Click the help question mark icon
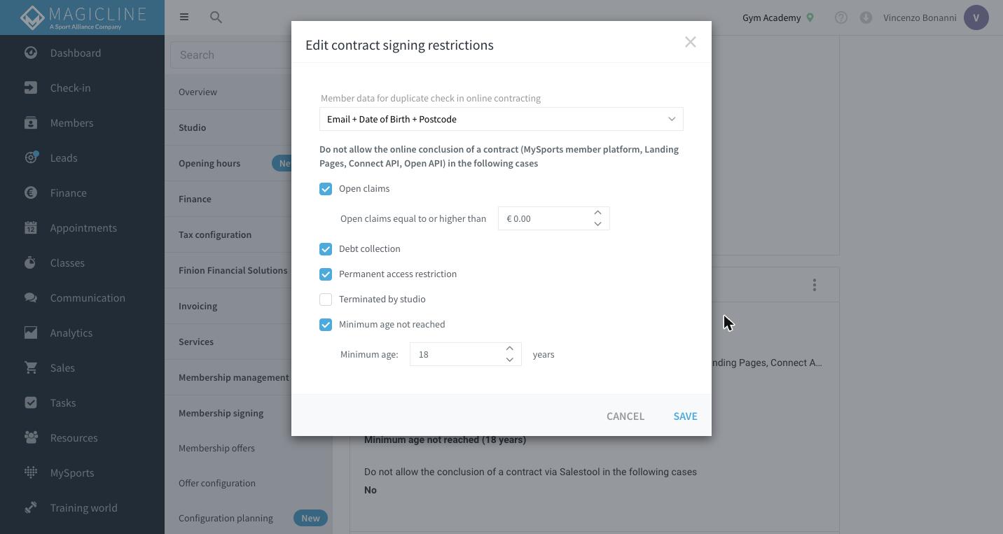This screenshot has width=1003, height=534. (x=841, y=17)
